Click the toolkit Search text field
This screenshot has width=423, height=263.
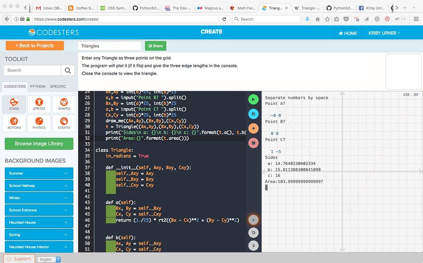(32, 71)
